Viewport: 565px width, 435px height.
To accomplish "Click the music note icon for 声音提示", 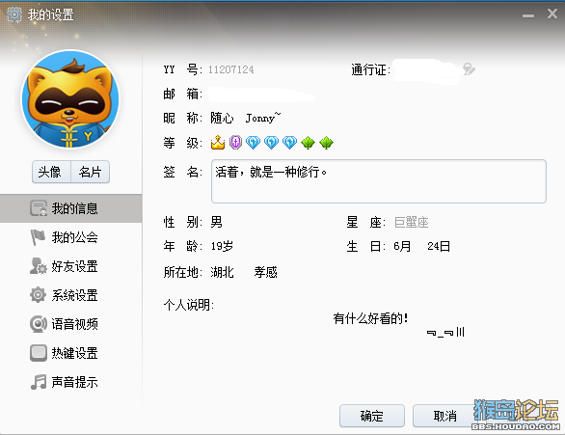I will [x=39, y=382].
